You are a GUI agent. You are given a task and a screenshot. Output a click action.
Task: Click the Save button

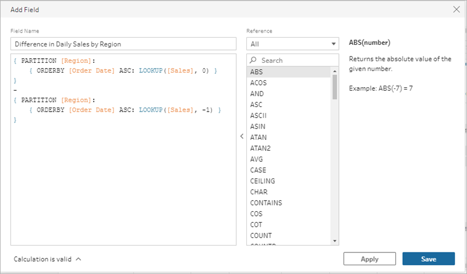428,259
